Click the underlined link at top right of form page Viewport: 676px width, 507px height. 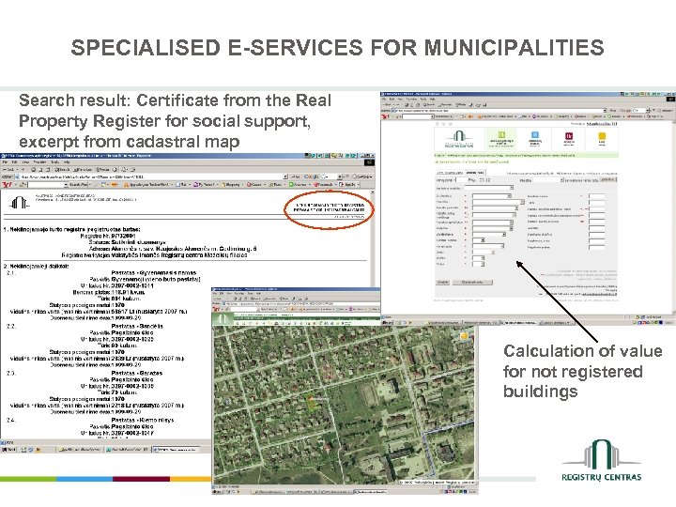602,124
